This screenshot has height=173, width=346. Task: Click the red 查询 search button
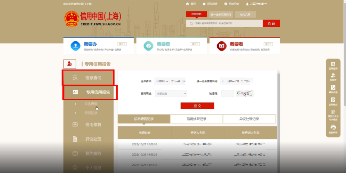pos(271,23)
